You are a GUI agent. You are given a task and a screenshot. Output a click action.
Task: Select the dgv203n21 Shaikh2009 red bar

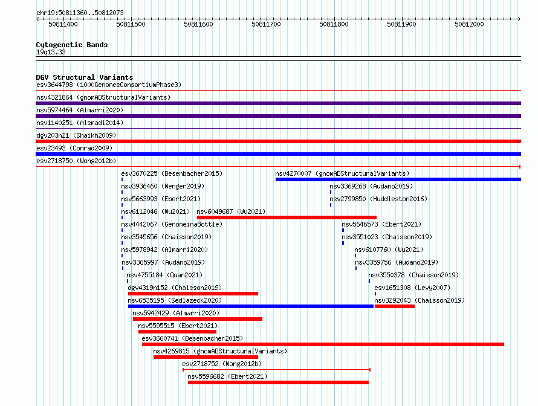click(278, 141)
